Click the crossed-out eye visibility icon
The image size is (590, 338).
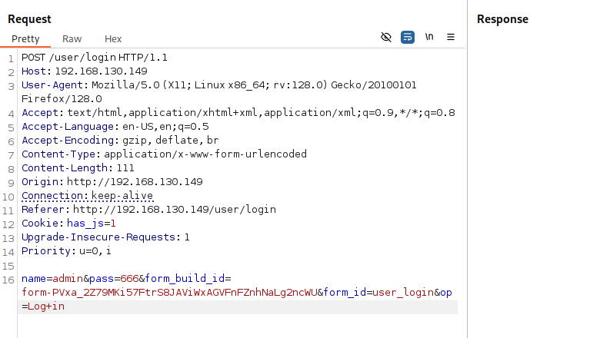click(386, 37)
